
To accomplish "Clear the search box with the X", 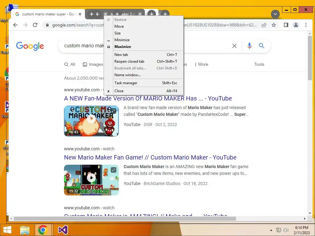I will (x=234, y=46).
